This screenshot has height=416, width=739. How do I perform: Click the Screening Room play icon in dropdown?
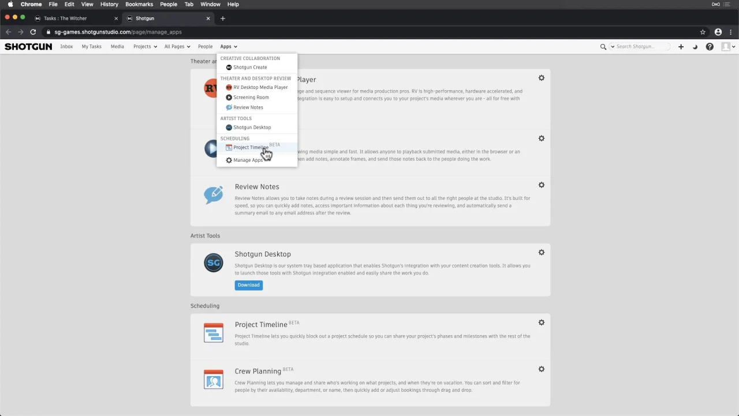click(229, 97)
